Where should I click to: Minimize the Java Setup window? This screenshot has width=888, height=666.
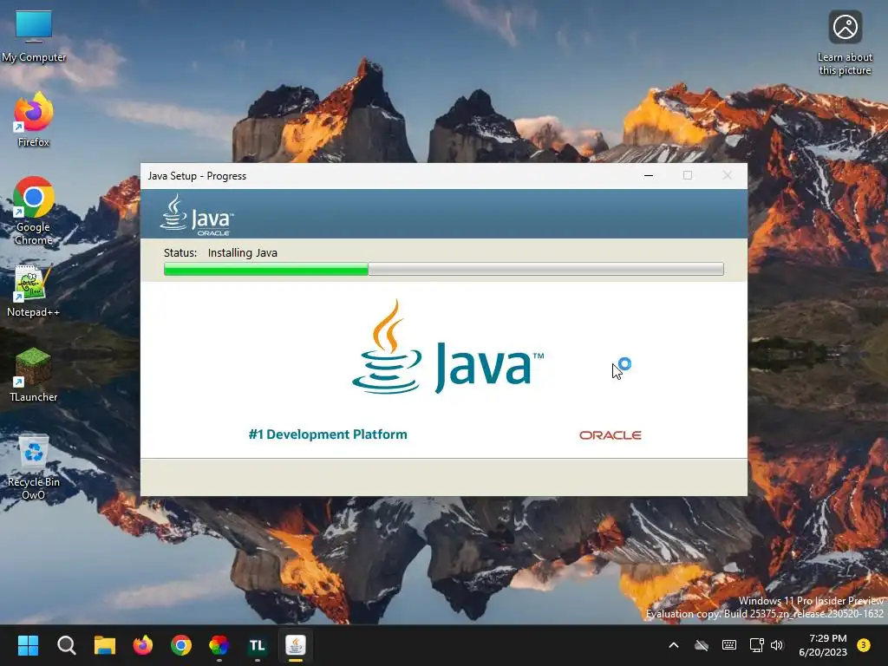pyautogui.click(x=649, y=175)
